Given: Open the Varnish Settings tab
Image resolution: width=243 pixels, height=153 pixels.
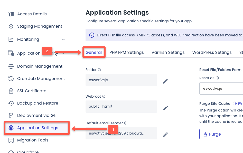Looking at the screenshot, I should pos(168,52).
